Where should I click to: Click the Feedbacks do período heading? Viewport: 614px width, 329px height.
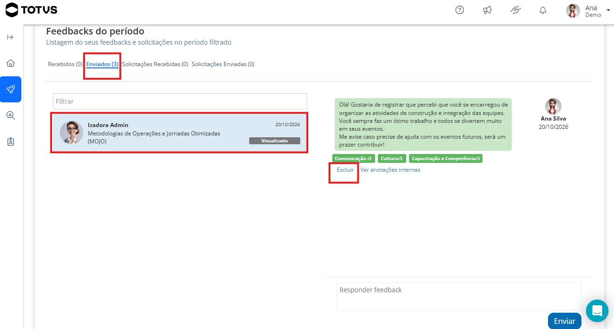[x=95, y=31]
